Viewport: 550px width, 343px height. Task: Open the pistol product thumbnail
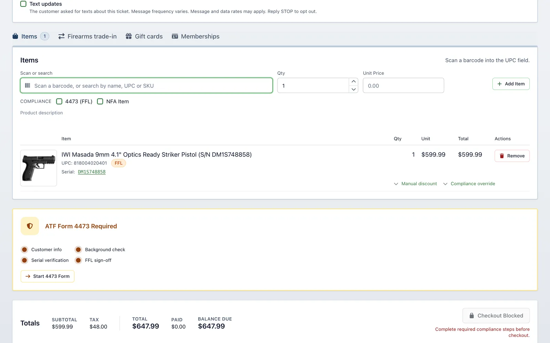pyautogui.click(x=38, y=168)
